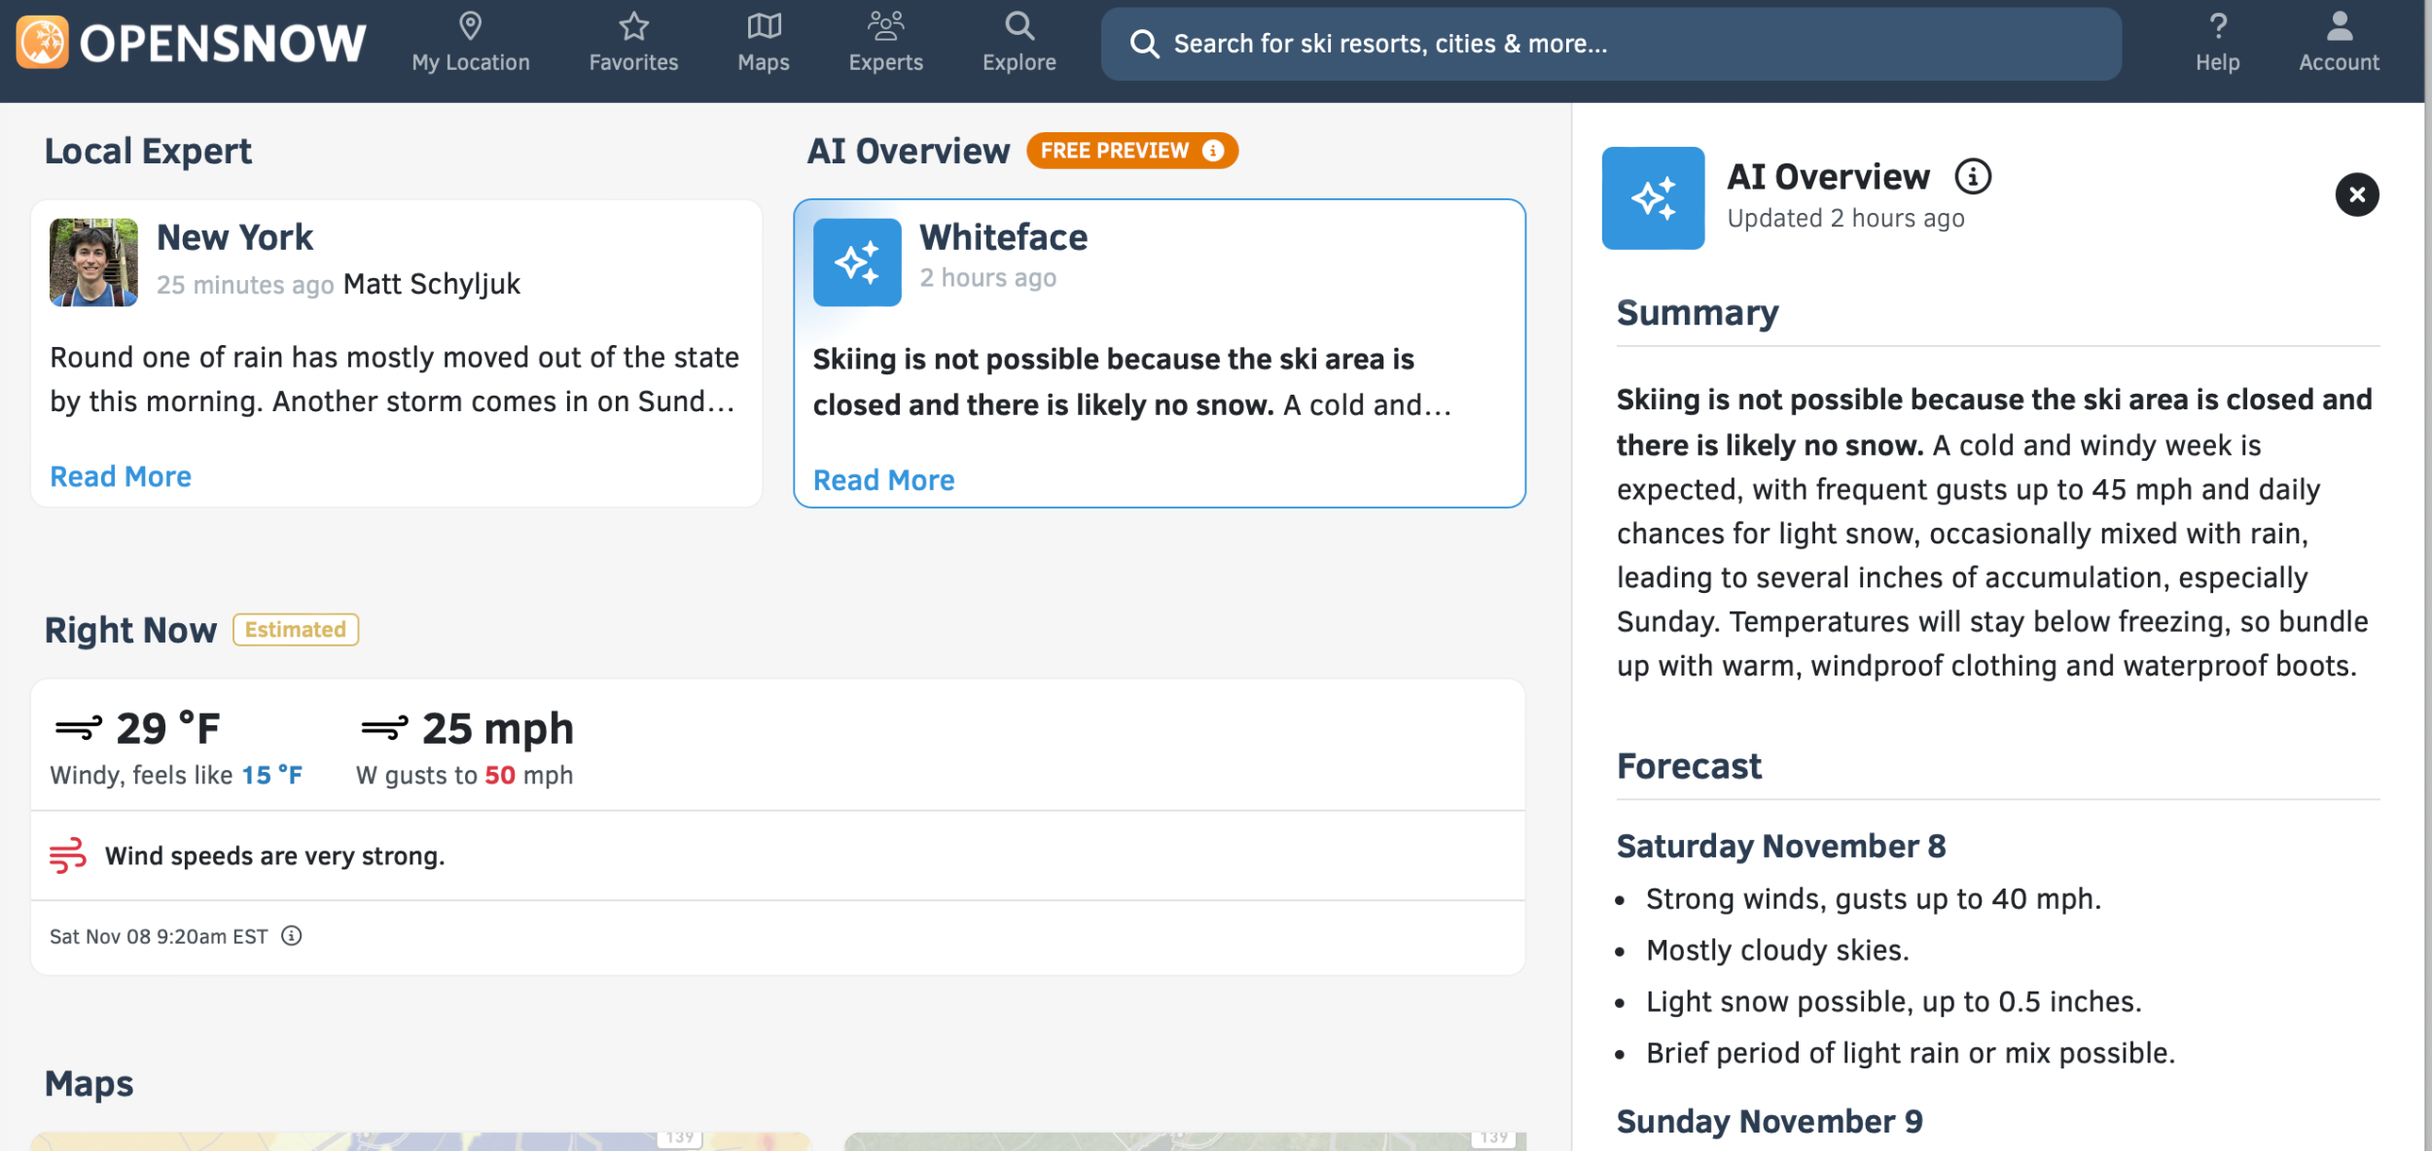Click the info icon beside AI Overview panel title
2432x1151 pixels.
tap(1973, 177)
